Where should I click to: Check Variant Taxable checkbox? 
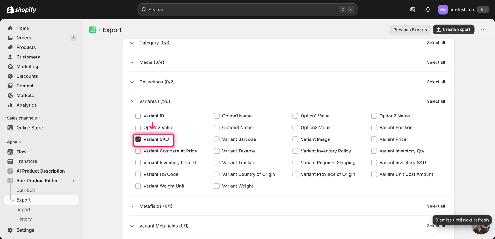tap(217, 151)
